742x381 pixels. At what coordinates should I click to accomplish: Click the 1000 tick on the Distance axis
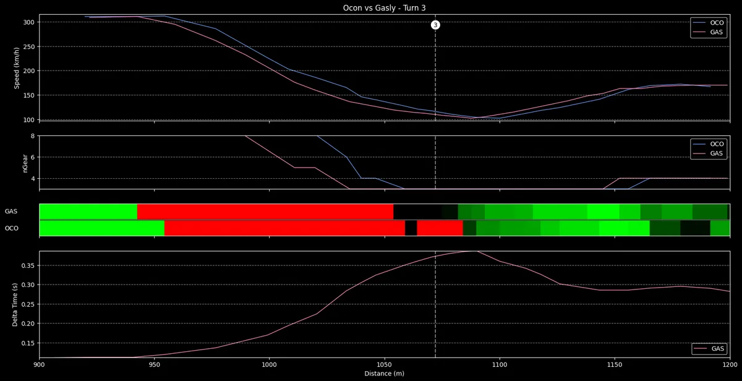coord(270,365)
